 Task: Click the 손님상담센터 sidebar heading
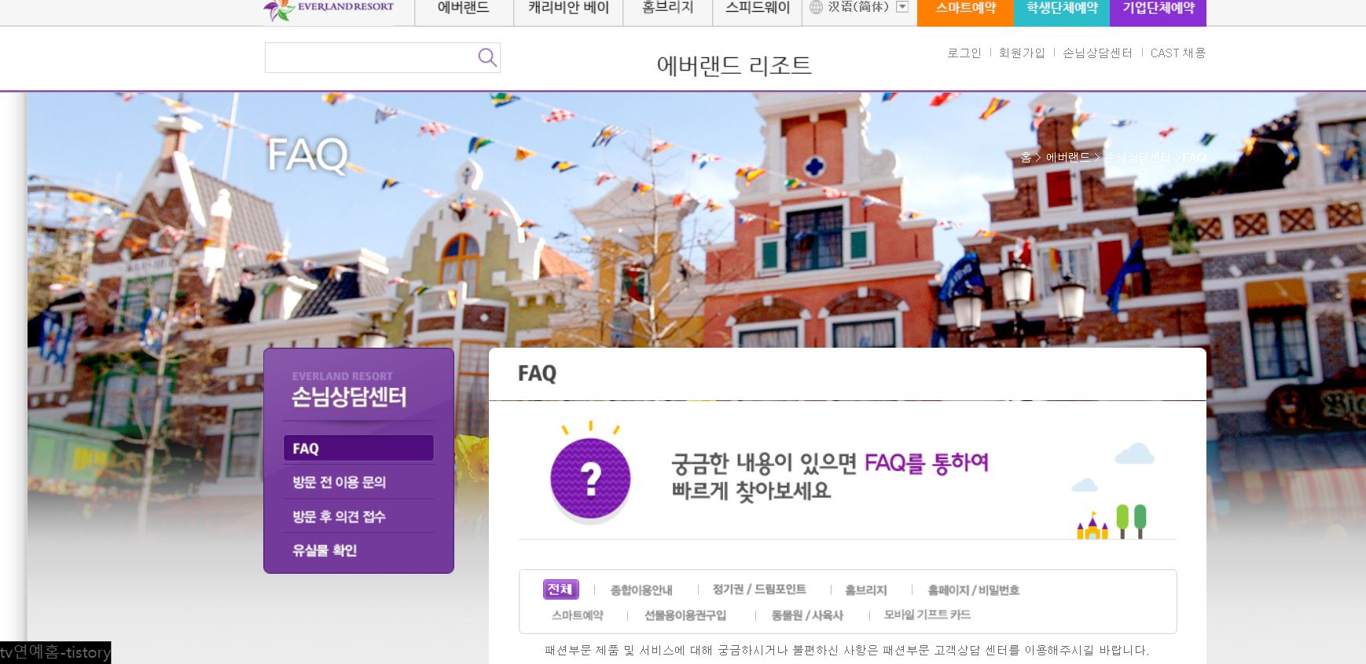349,396
